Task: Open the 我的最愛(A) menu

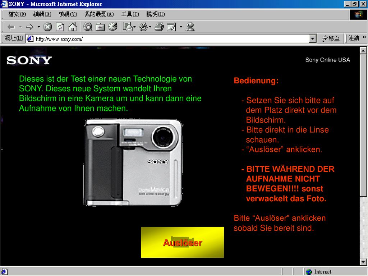Action: pyautogui.click(x=99, y=14)
